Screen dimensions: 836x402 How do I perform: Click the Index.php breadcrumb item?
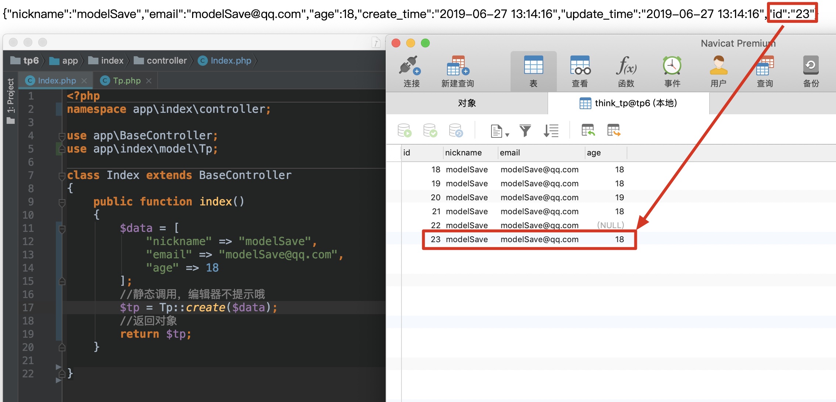[x=225, y=60]
